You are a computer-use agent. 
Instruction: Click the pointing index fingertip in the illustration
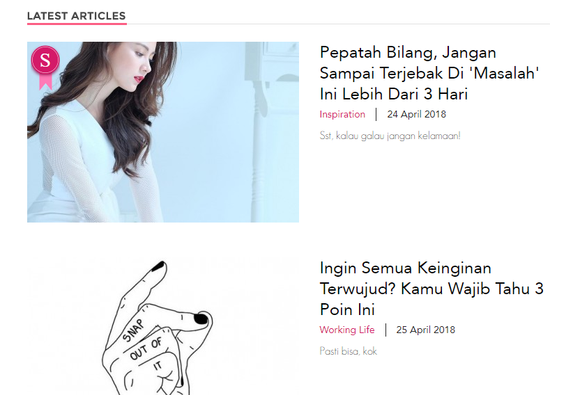pos(159,266)
